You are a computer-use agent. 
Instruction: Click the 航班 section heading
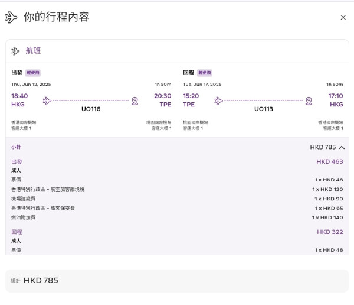pyautogui.click(x=33, y=51)
